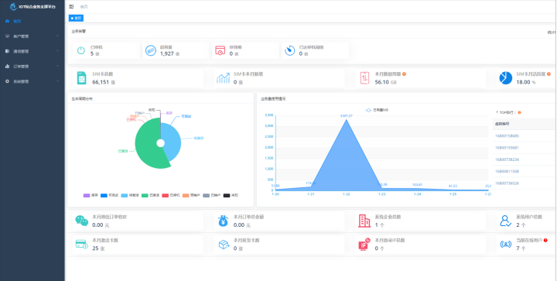Open virtual number 16800736526
Image resolution: width=557 pixels, height=281 pixels.
[507, 183]
